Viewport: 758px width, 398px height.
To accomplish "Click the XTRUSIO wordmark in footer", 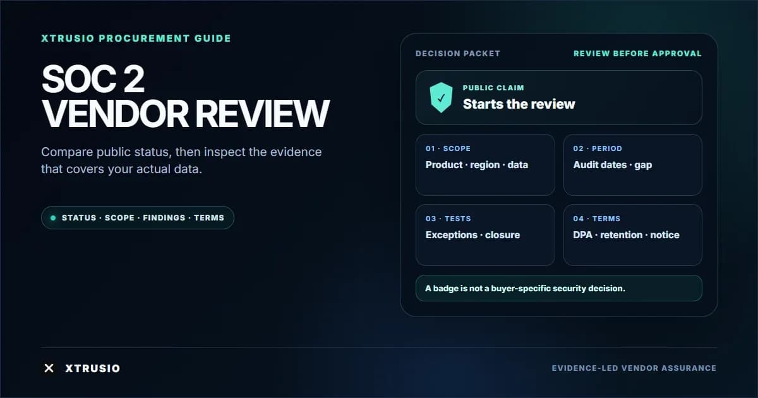I will tap(92, 368).
